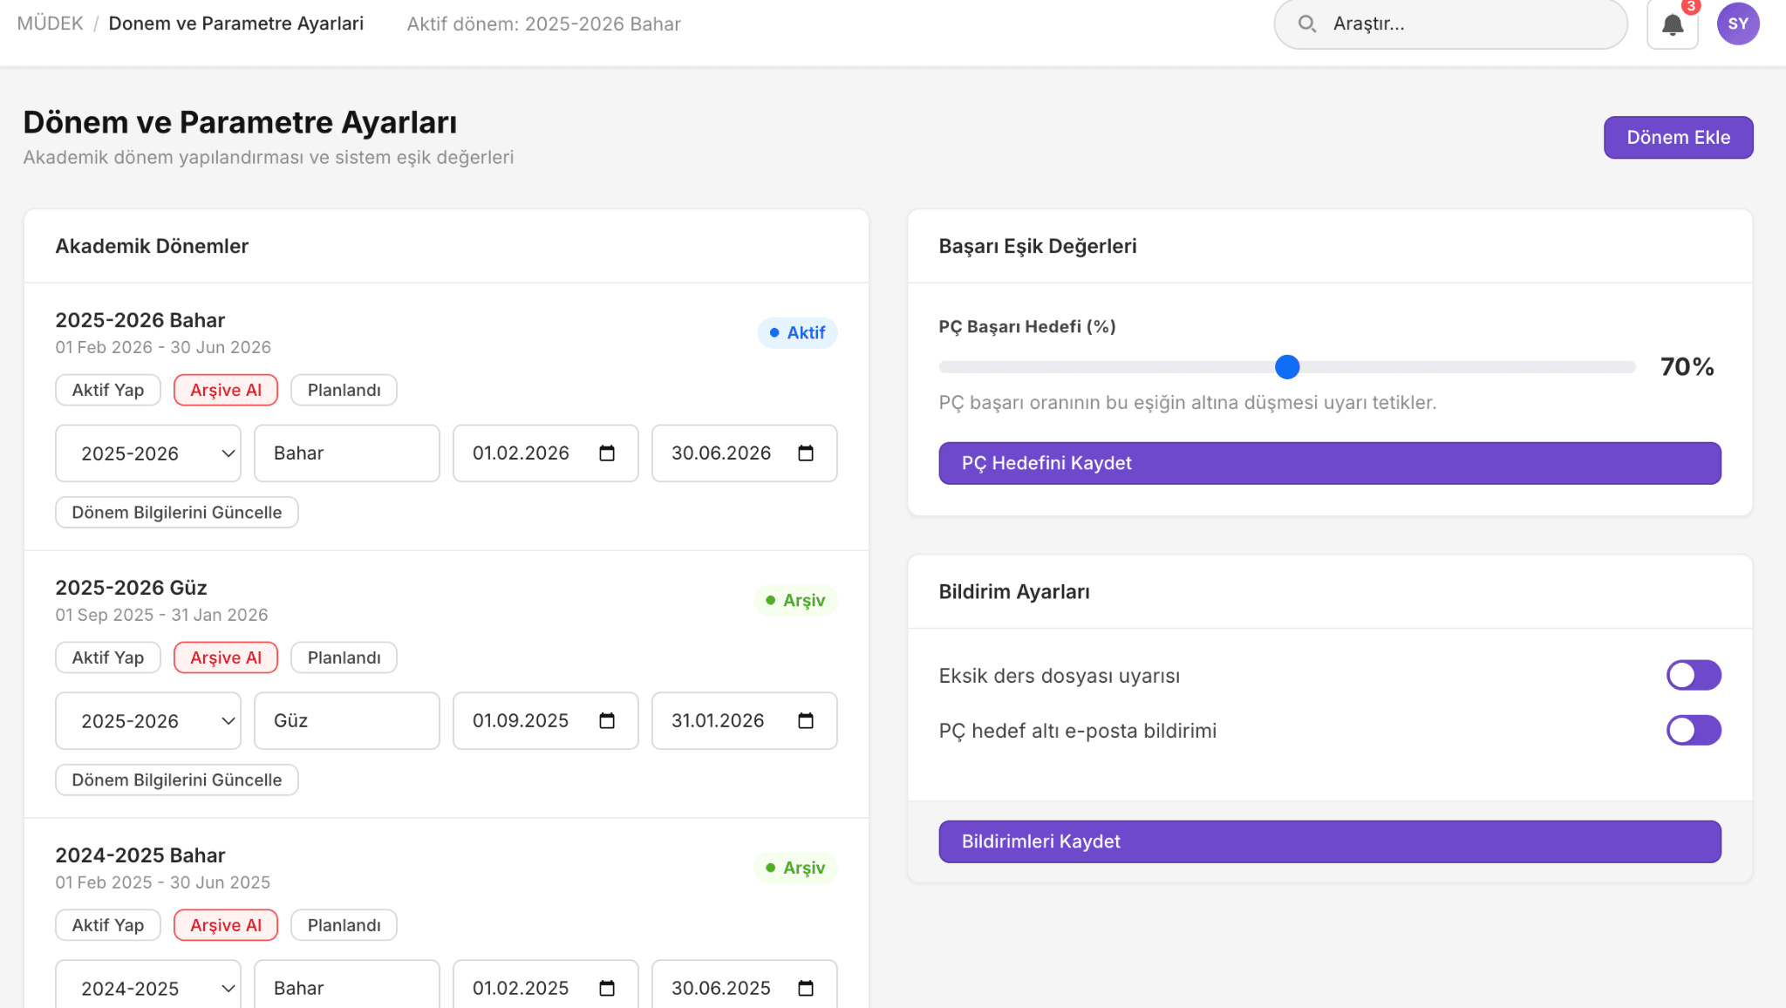Click Arşive Al for 2025-2026 Bahar

[226, 390]
